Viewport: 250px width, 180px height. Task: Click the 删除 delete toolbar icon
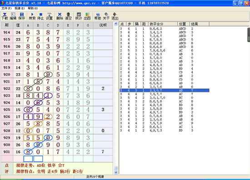60,16
